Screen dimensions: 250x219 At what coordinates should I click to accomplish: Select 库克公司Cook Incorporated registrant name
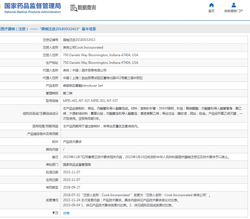[x=83, y=47]
